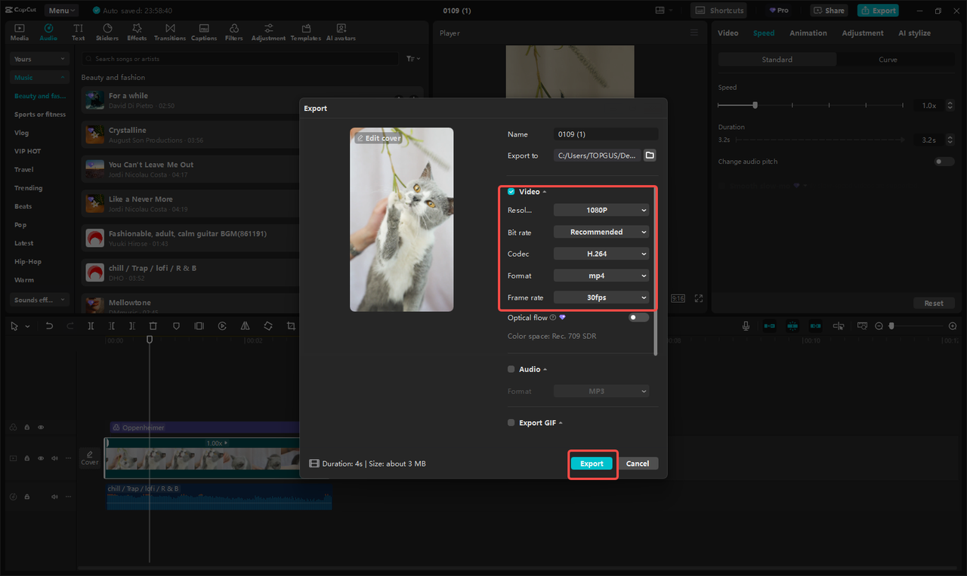
Task: Open the Transitions panel
Action: [170, 31]
